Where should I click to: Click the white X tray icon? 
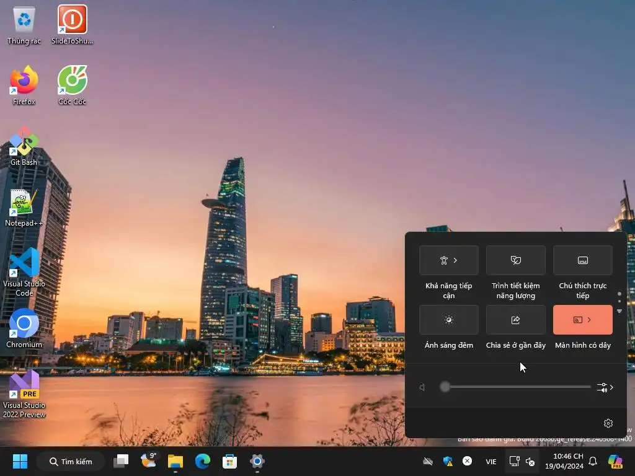coord(467,461)
